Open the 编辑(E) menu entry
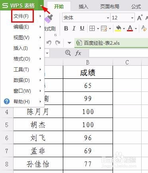148x173 pixels. (22, 27)
